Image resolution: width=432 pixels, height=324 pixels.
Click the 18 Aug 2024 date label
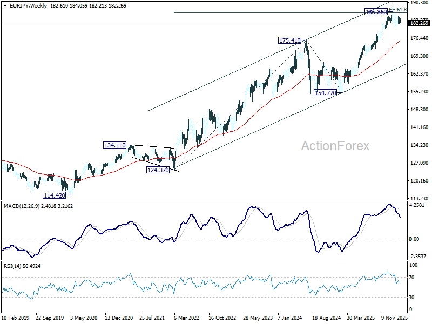pyautogui.click(x=326, y=318)
